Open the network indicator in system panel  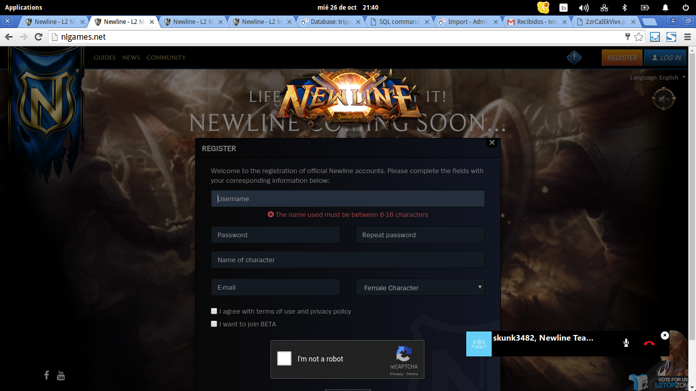pyautogui.click(x=604, y=8)
